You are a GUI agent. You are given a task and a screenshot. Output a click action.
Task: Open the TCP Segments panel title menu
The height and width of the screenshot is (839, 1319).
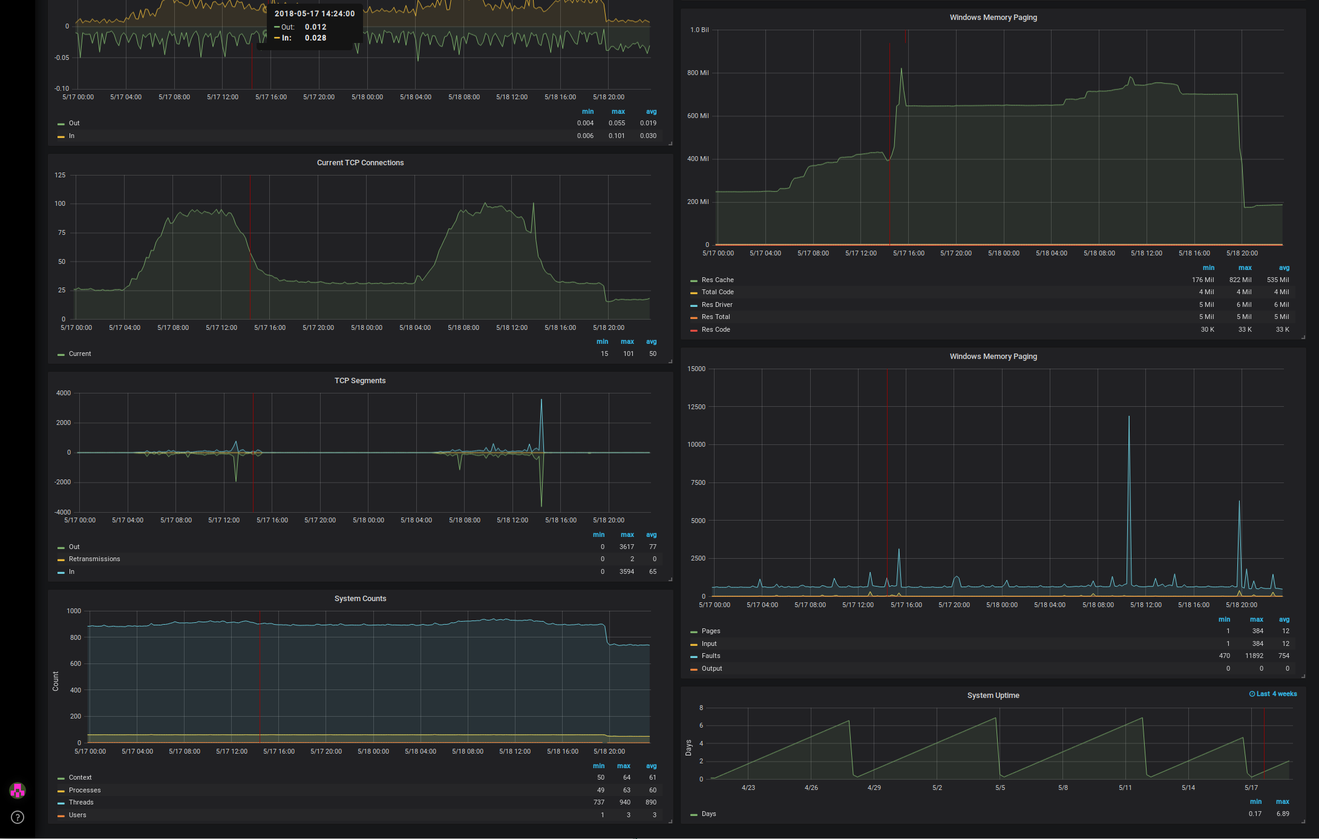[x=360, y=381]
